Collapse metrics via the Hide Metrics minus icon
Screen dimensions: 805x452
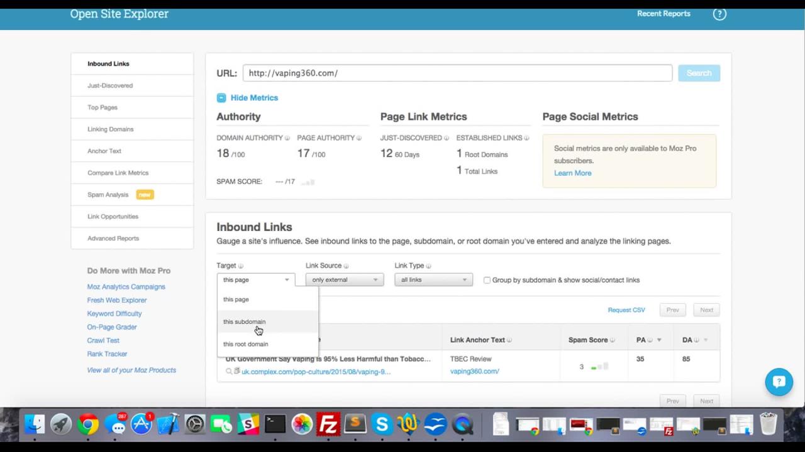(x=221, y=98)
